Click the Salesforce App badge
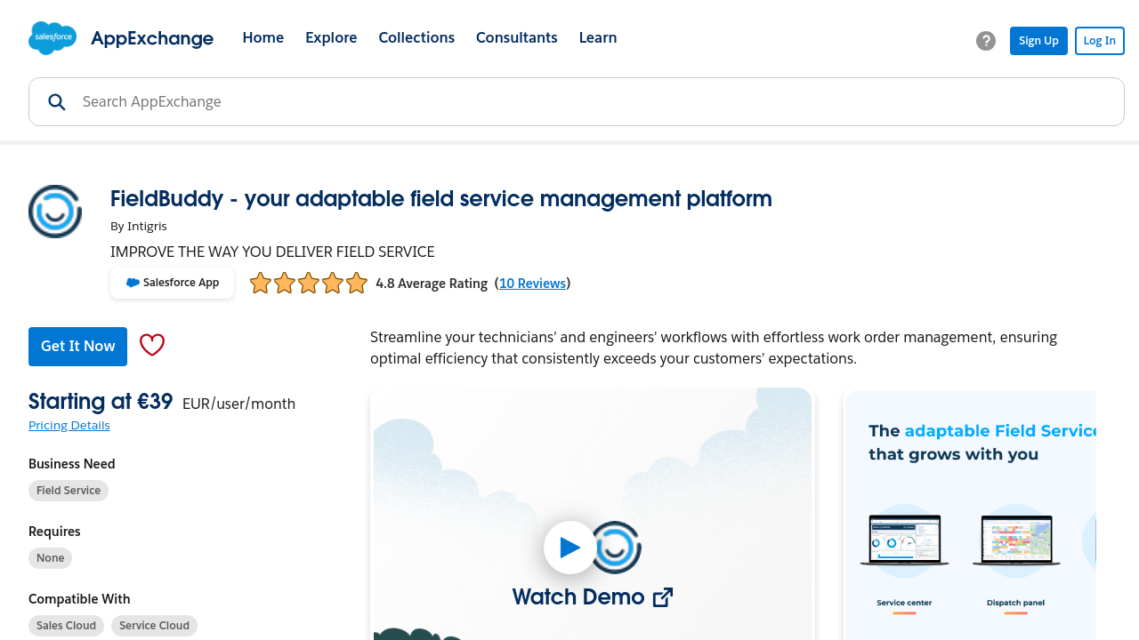This screenshot has height=640, width=1139. (x=173, y=283)
